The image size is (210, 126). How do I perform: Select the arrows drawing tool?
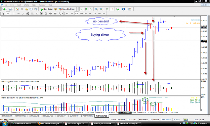point(60,13)
